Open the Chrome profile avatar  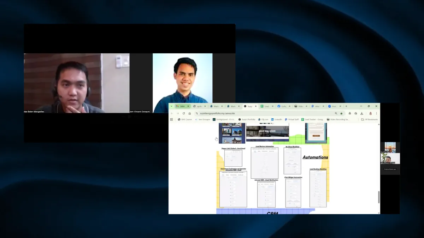coord(370,113)
